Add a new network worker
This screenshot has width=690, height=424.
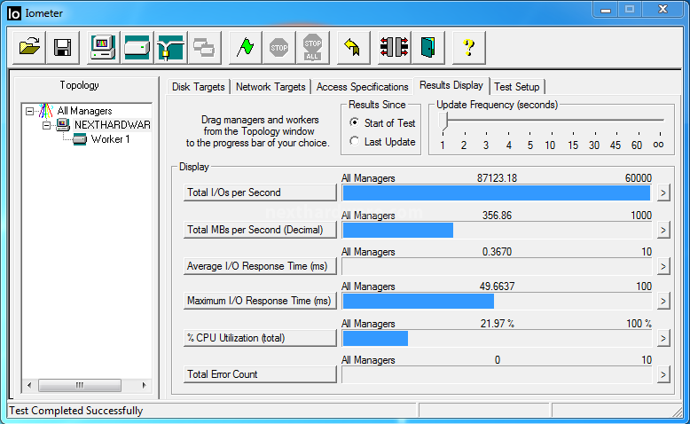pyautogui.click(x=171, y=48)
